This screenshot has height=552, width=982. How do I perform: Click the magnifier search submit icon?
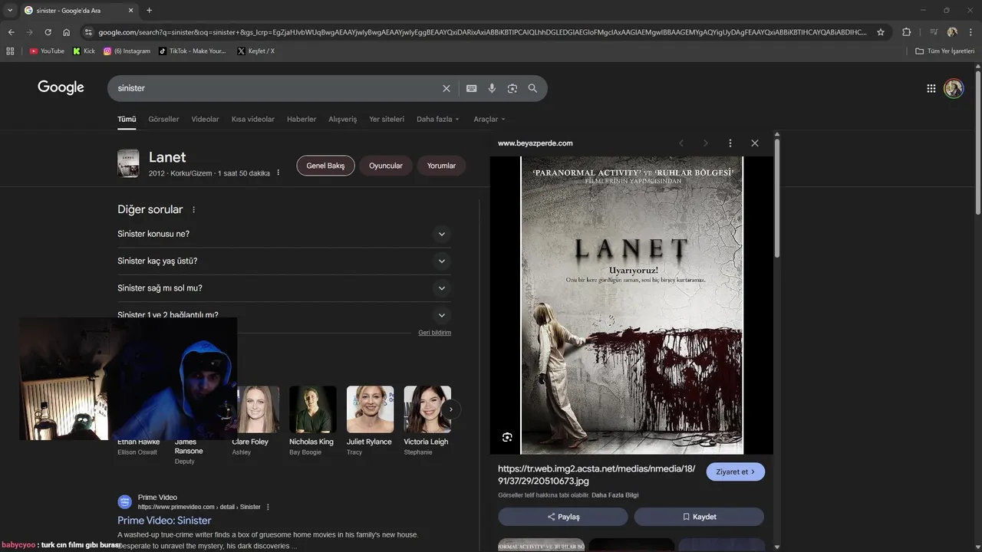click(x=533, y=88)
